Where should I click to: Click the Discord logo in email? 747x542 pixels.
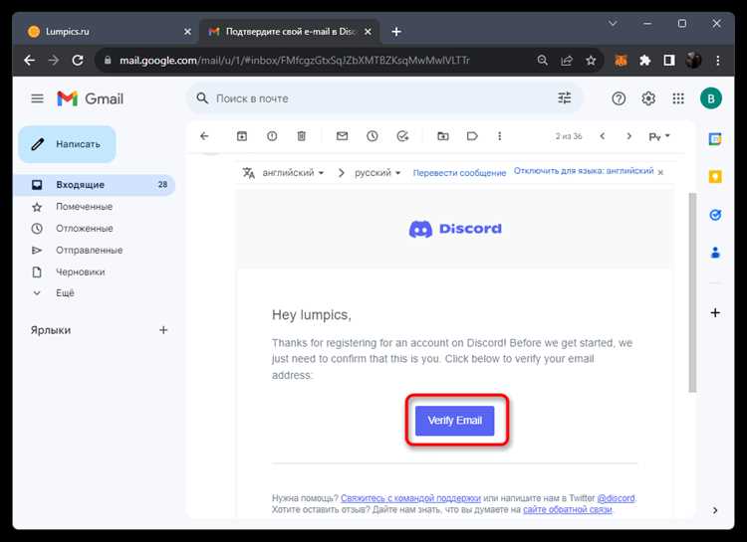tap(455, 229)
